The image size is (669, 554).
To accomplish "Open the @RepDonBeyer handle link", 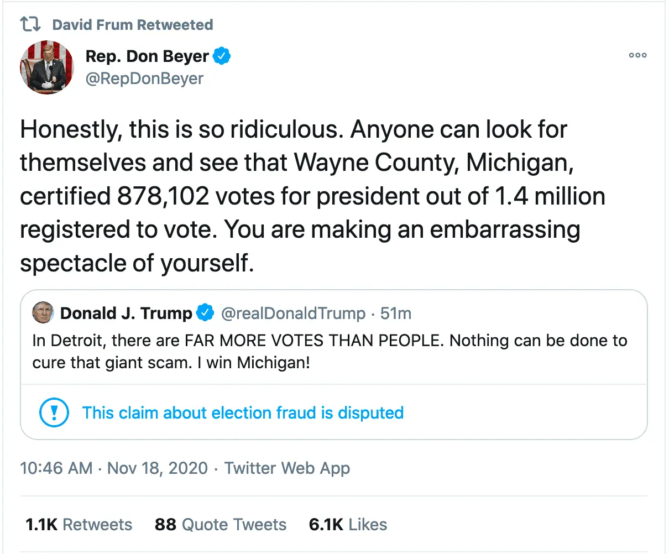I will pos(144,79).
